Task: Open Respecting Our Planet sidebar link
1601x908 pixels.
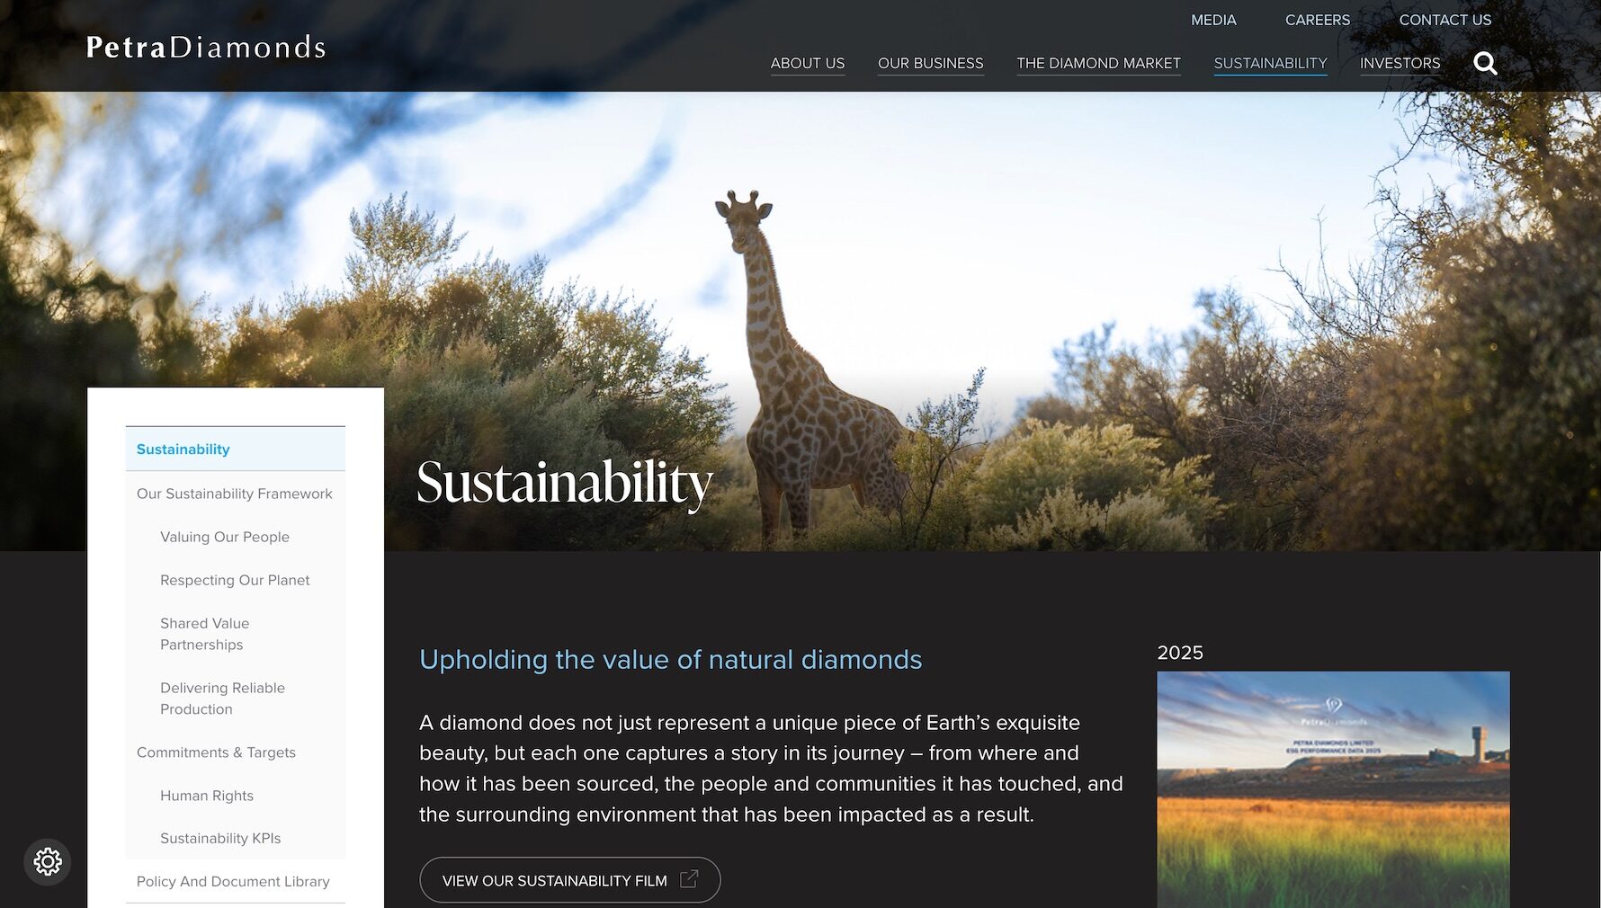Action: tap(235, 580)
